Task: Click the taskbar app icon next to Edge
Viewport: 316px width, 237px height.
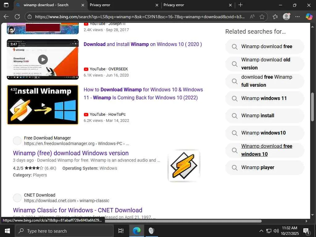Action: click(151, 231)
